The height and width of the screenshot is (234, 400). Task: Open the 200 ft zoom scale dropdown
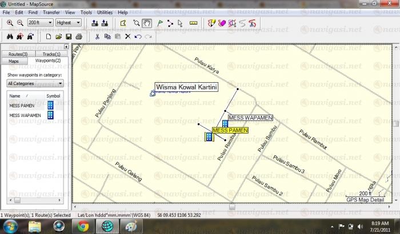tap(41, 23)
